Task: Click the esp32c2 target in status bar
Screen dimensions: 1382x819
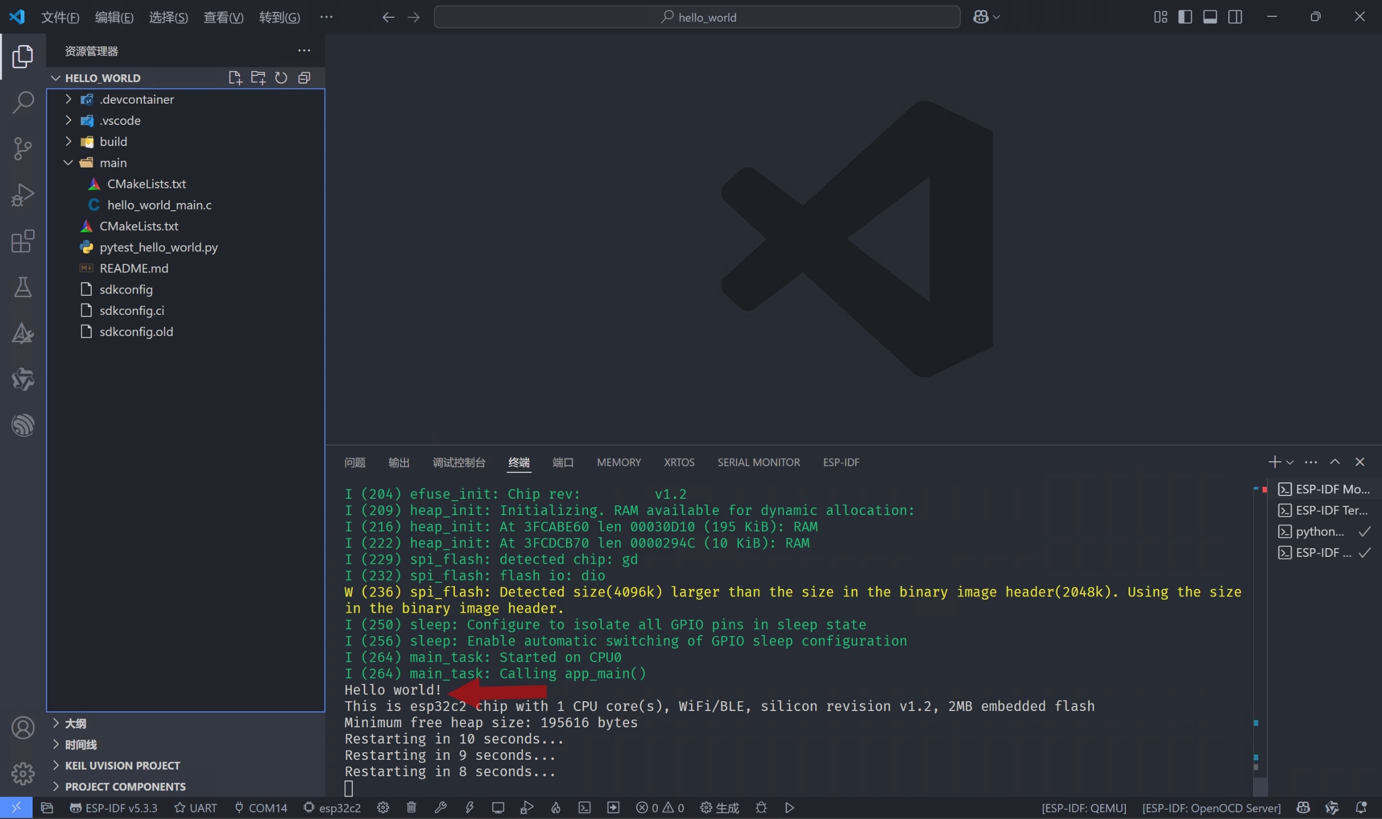Action: click(x=332, y=808)
